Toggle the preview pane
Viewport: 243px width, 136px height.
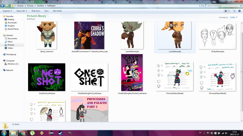(234, 11)
